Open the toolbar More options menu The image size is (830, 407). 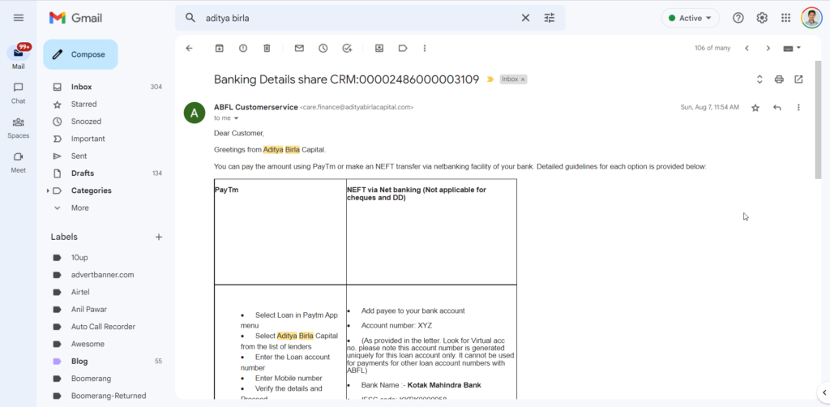[x=425, y=48]
